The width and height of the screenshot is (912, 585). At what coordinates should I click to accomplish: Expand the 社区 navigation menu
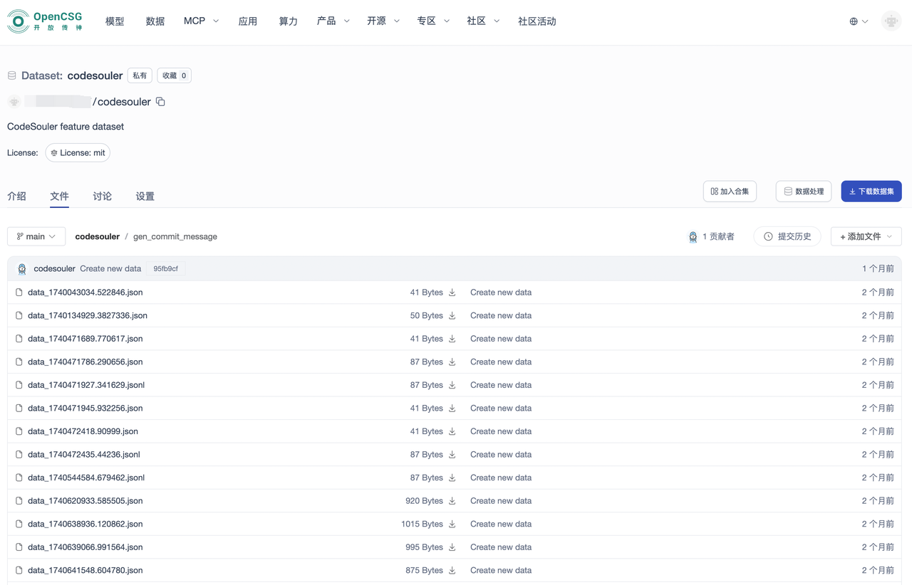click(x=482, y=21)
